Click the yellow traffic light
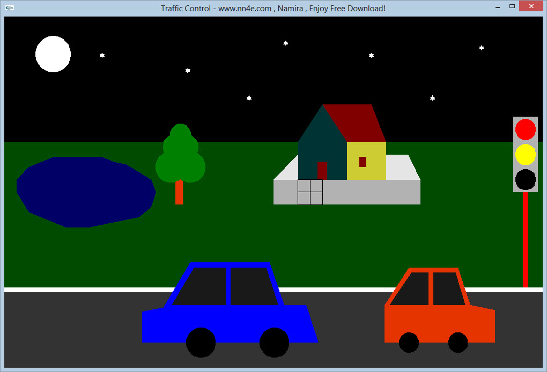547x372 pixels. point(525,154)
